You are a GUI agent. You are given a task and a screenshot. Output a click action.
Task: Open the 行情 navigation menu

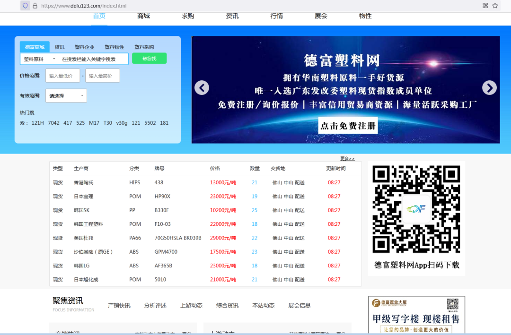tap(276, 16)
